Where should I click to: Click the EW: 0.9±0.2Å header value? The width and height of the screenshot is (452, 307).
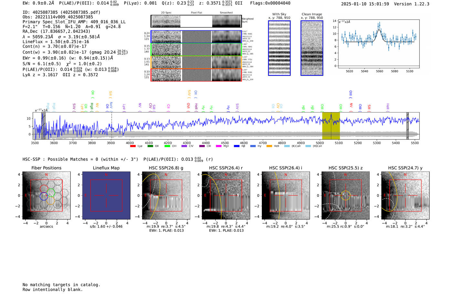coord(38,3)
